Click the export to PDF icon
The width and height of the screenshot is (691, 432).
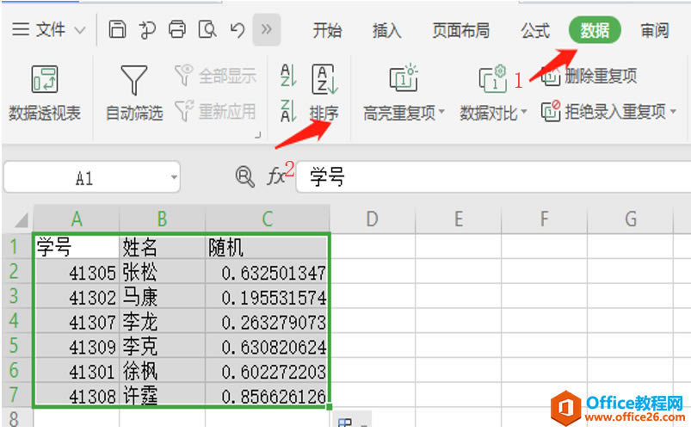(147, 30)
